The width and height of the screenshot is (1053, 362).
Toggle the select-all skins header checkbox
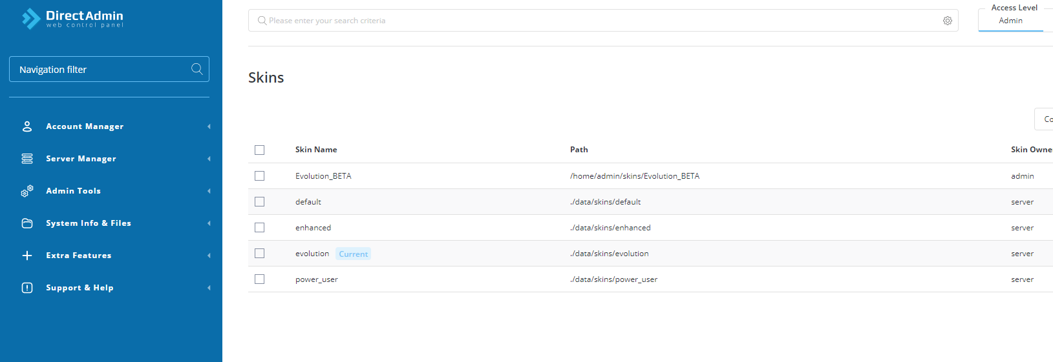tap(260, 150)
